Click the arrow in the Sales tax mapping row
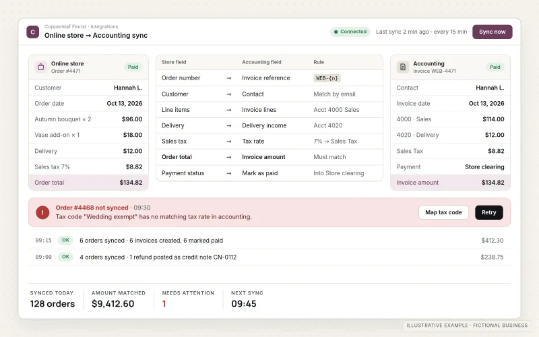 (x=229, y=142)
